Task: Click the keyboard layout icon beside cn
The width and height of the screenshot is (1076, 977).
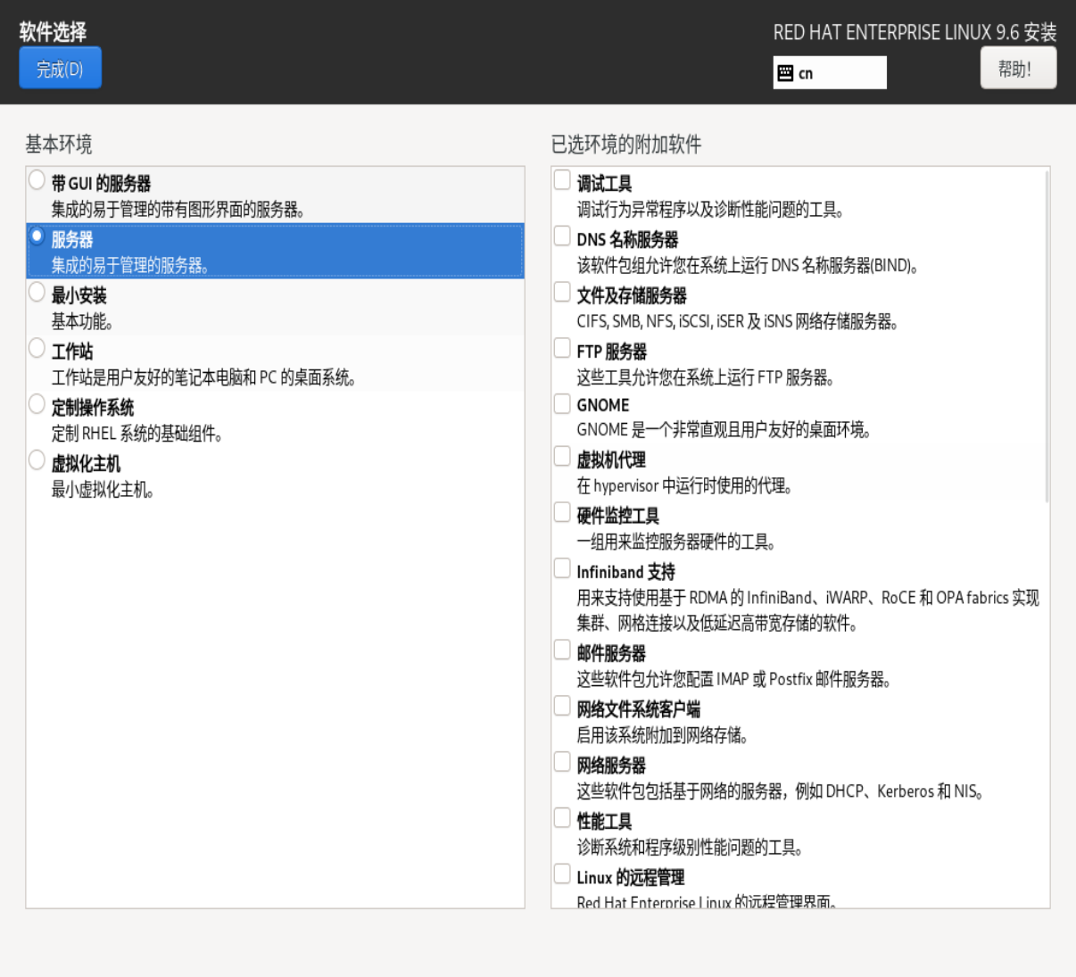Action: 785,73
